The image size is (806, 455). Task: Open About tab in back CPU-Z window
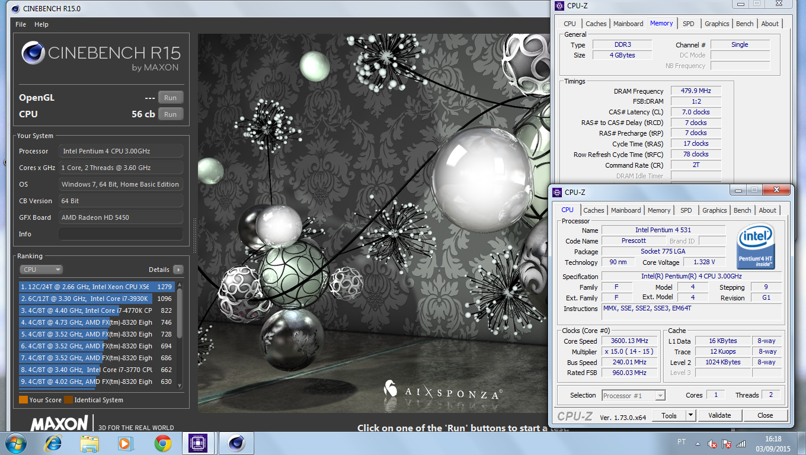770,24
